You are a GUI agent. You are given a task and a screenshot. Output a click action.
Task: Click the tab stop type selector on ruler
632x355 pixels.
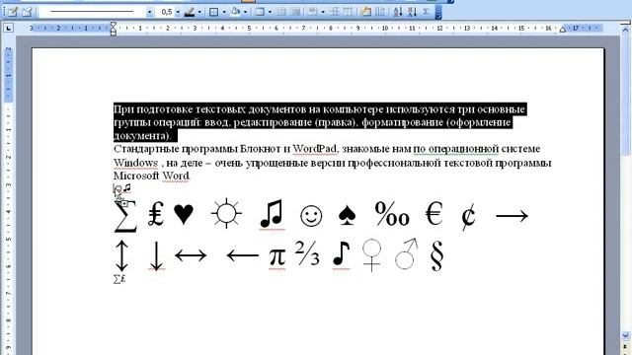tap(8, 29)
